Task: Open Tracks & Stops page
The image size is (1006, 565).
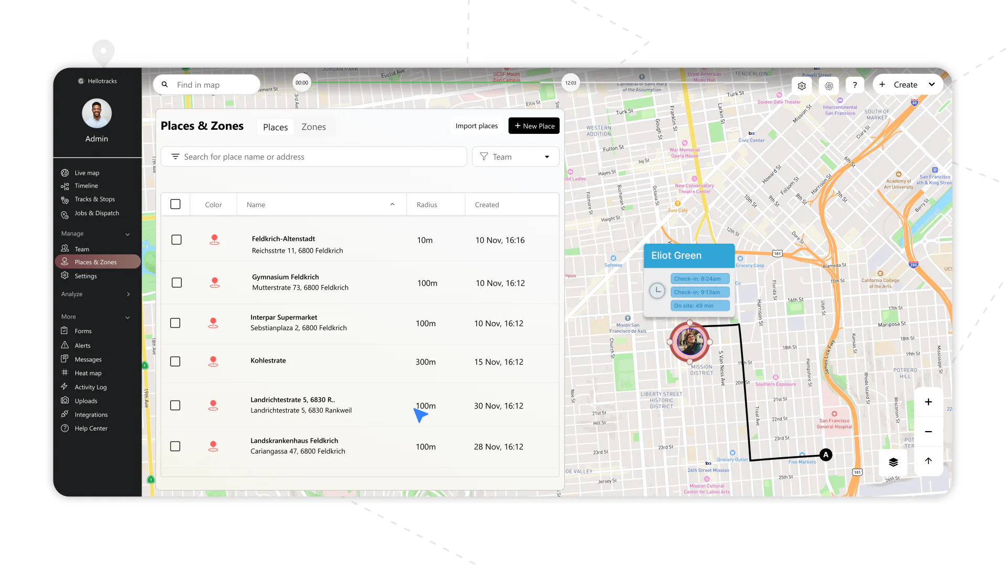Action: tap(94, 199)
